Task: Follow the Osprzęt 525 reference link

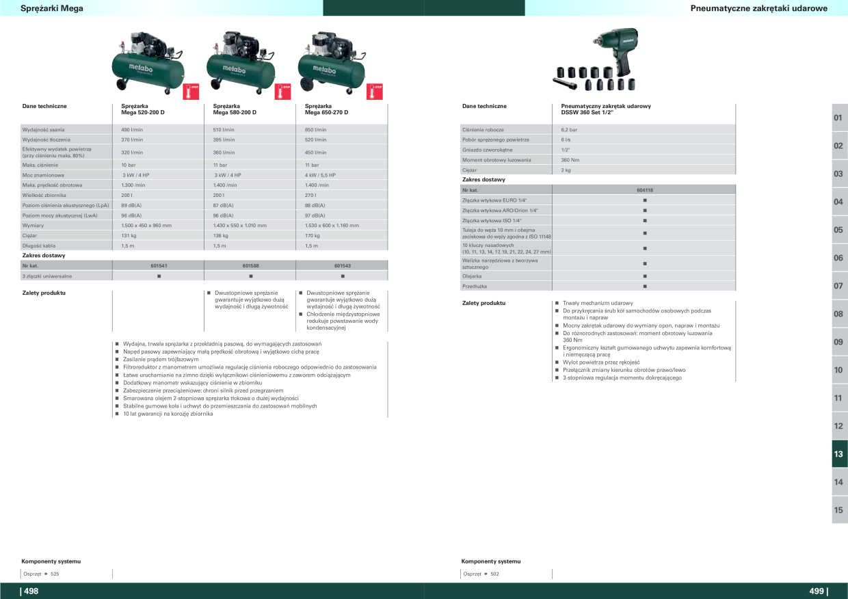Action: click(41, 574)
